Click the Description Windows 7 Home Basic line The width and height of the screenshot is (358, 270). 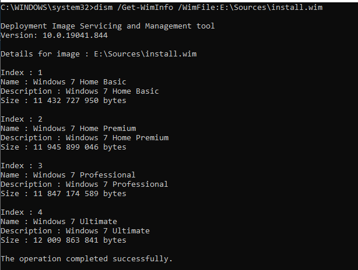coord(80,91)
